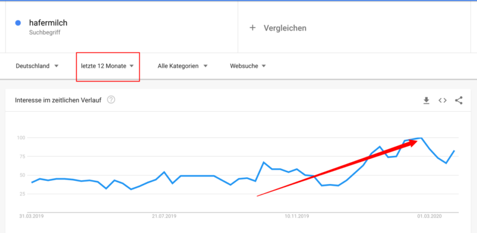Download the interest over time chart data
This screenshot has width=477, height=233.
click(426, 101)
